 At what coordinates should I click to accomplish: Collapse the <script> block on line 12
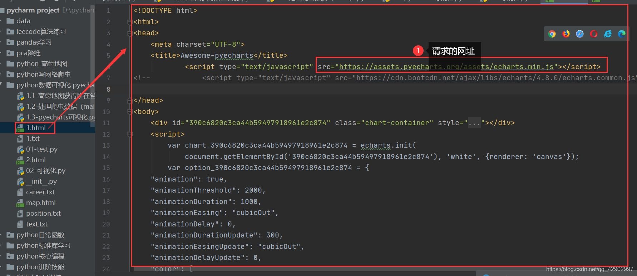click(x=130, y=134)
